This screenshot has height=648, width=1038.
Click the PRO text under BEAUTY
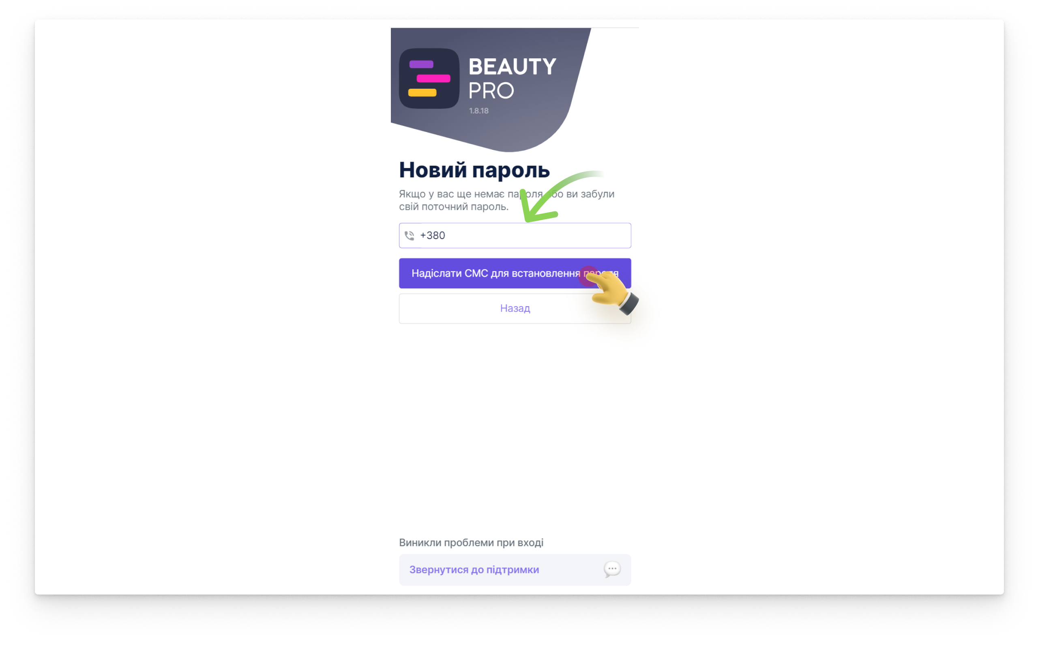pyautogui.click(x=491, y=91)
